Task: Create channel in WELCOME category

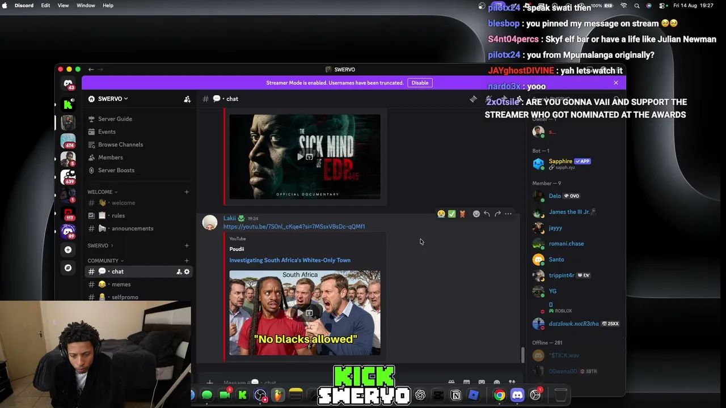Action: [187, 192]
